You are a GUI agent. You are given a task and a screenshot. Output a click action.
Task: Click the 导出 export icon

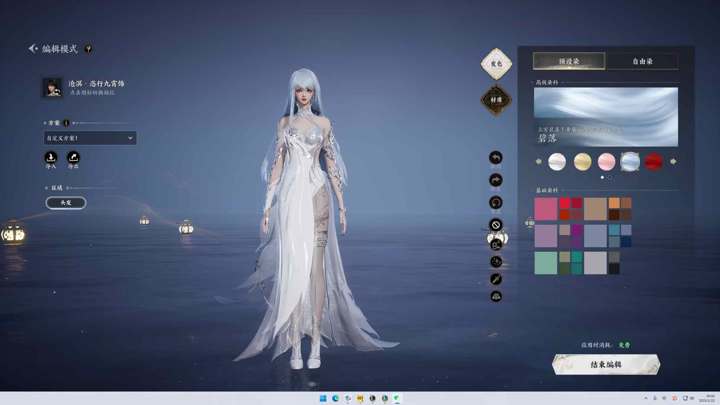pyautogui.click(x=73, y=158)
